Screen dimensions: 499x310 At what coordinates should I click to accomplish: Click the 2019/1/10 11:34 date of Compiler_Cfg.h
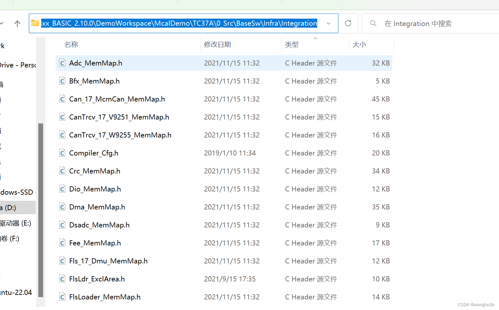pyautogui.click(x=230, y=153)
